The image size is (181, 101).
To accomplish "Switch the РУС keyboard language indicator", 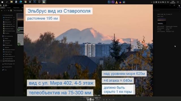I will pyautogui.click(x=168, y=2).
